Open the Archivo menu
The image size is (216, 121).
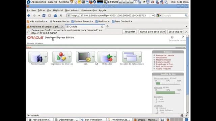tap(31, 10)
